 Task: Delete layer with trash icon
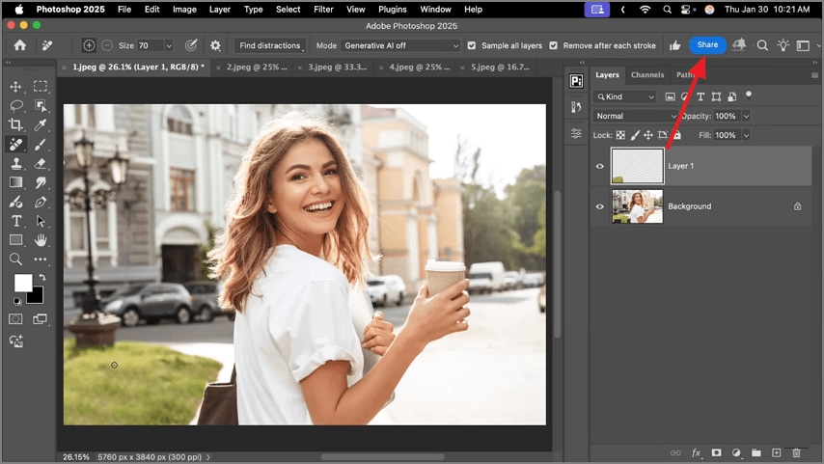[796, 452]
